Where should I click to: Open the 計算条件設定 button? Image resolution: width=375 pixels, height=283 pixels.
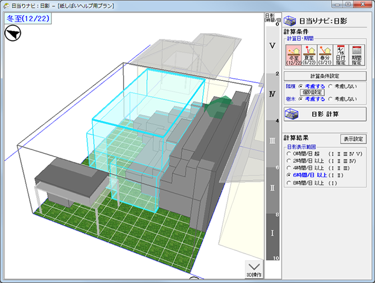click(325, 76)
